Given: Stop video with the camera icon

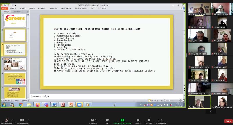Looking at the screenshot, I should pyautogui.click(x=22, y=121).
